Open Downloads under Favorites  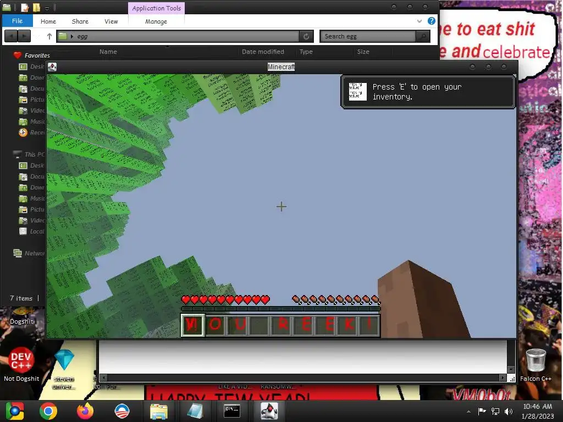tap(32, 77)
